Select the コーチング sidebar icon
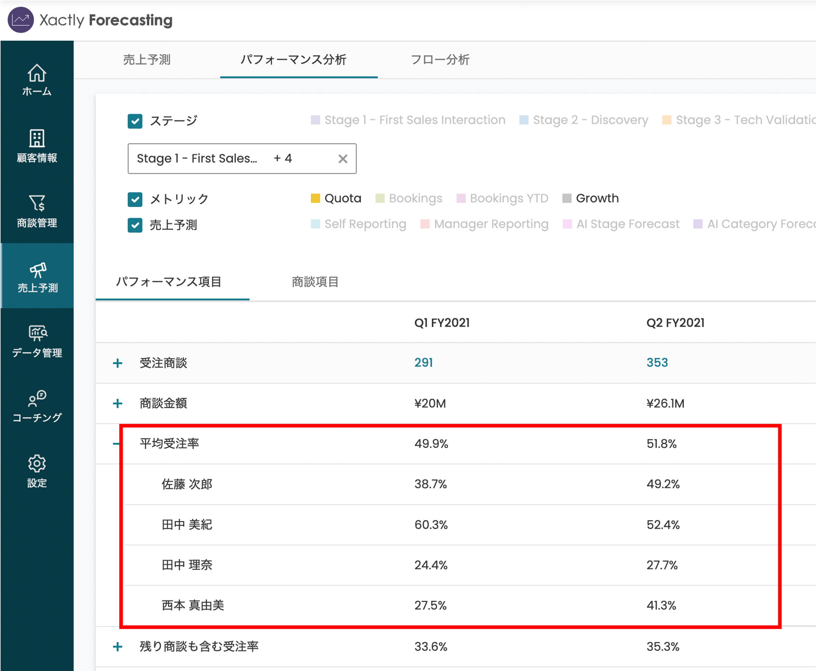 click(37, 405)
